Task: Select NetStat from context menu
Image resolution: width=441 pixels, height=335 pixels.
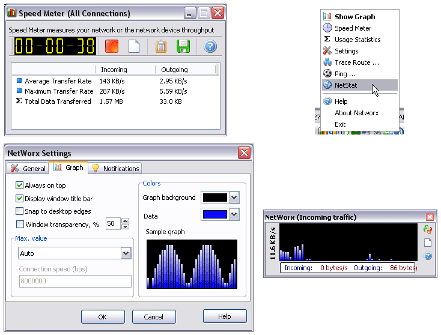Action: coord(360,85)
